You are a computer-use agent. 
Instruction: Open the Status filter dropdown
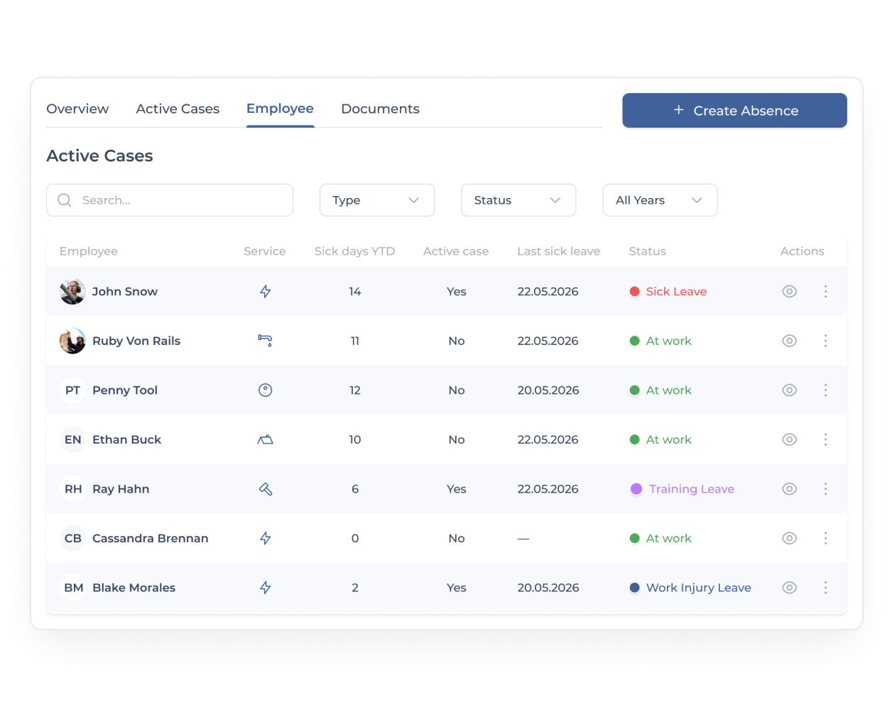tap(518, 200)
